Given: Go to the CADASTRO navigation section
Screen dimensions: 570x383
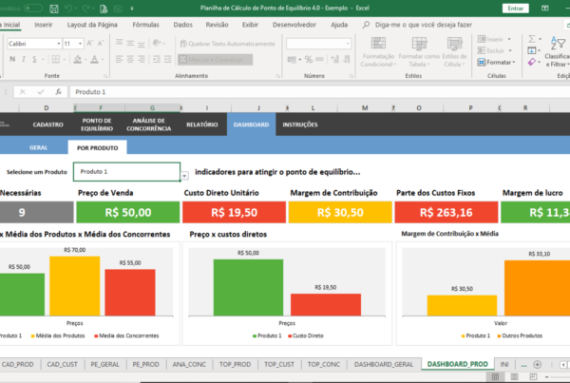Looking at the screenshot, I should pos(48,124).
